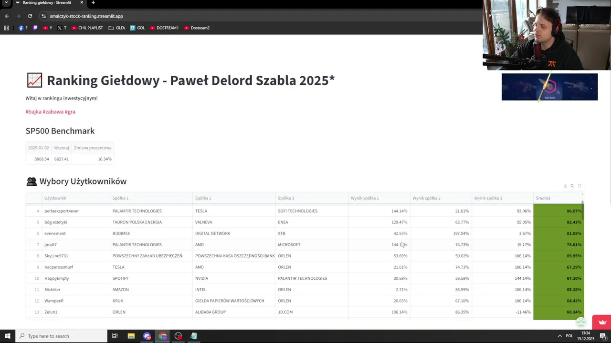This screenshot has width=611, height=343.
Task: Open the GOL bookmark
Action: [x=137, y=28]
